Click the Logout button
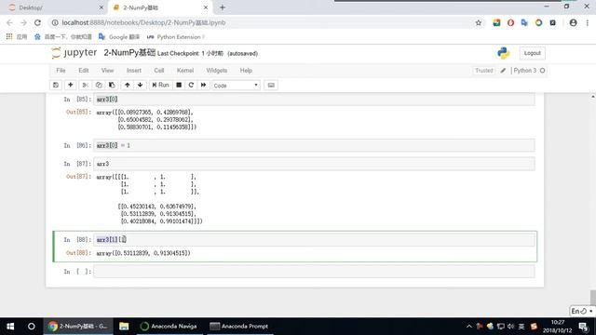596x335 pixels. coord(532,53)
